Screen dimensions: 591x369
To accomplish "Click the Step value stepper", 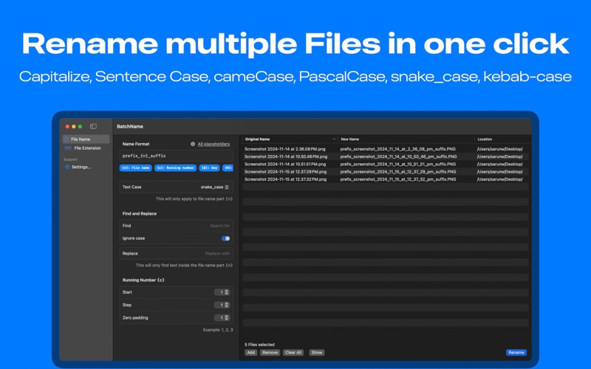I will [x=226, y=305].
